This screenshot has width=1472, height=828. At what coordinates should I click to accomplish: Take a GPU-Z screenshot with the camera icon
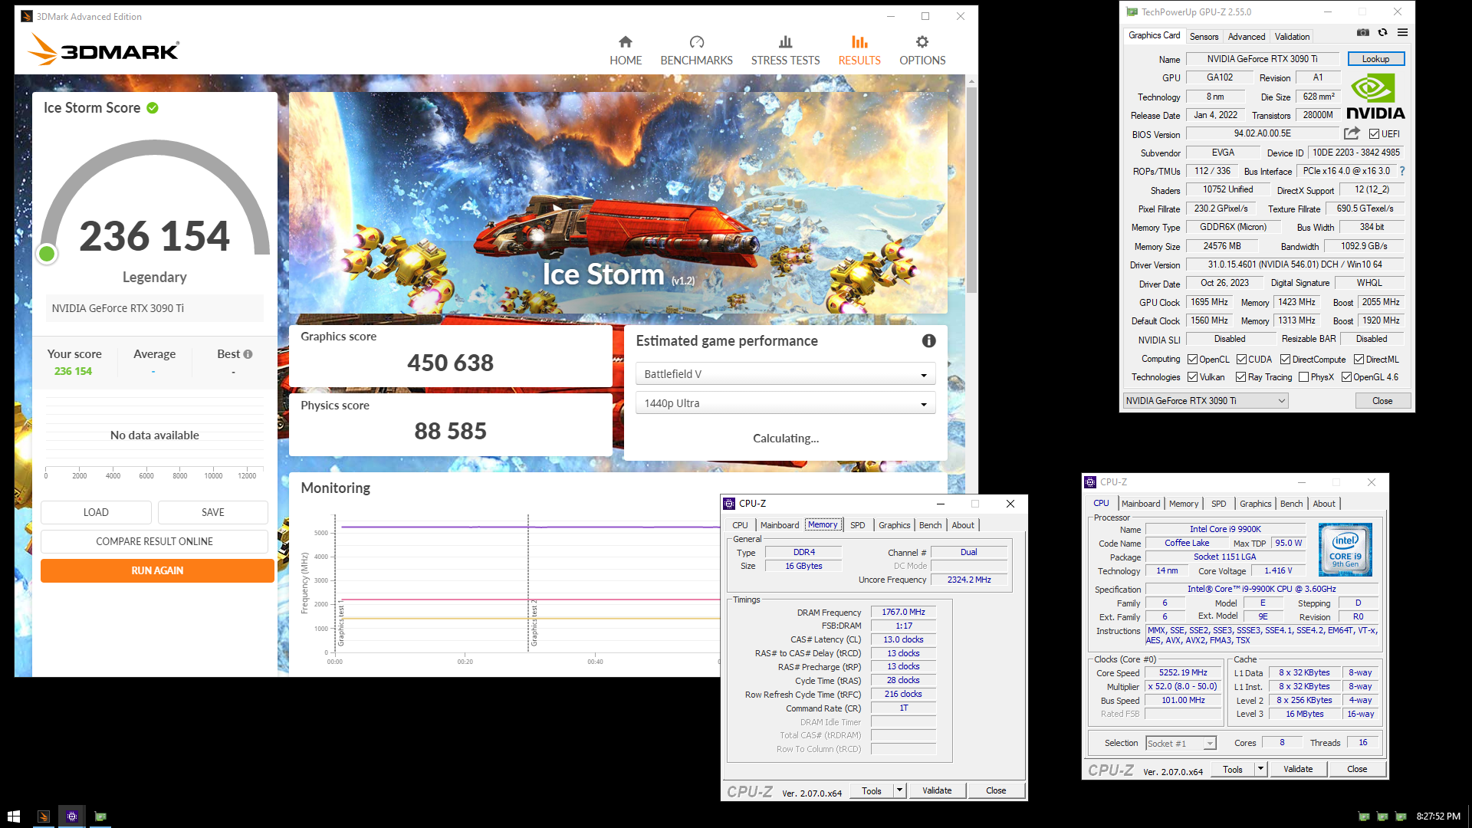[x=1362, y=33]
